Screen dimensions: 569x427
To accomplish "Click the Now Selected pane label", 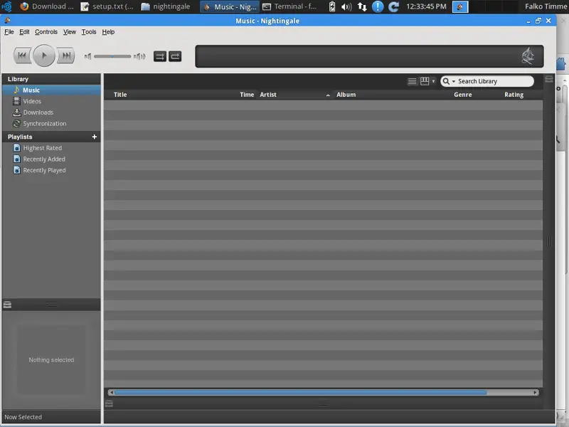I will coord(23,417).
